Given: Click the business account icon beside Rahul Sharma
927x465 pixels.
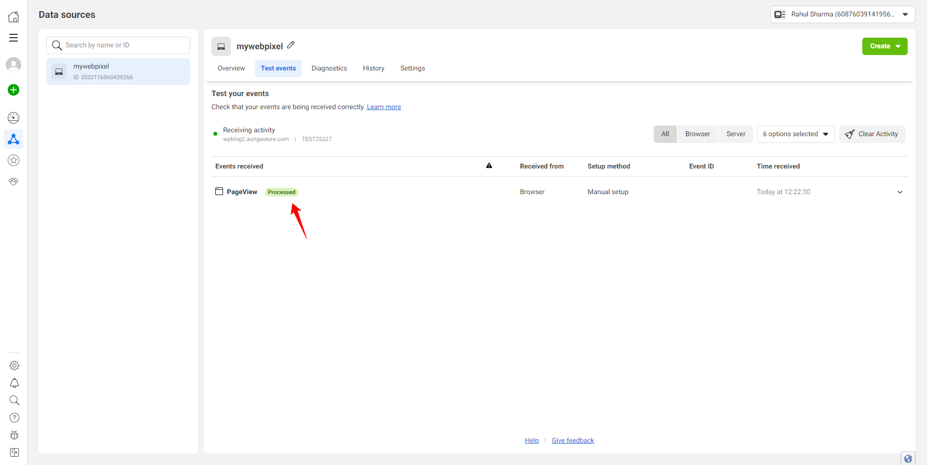Looking at the screenshot, I should pos(780,14).
